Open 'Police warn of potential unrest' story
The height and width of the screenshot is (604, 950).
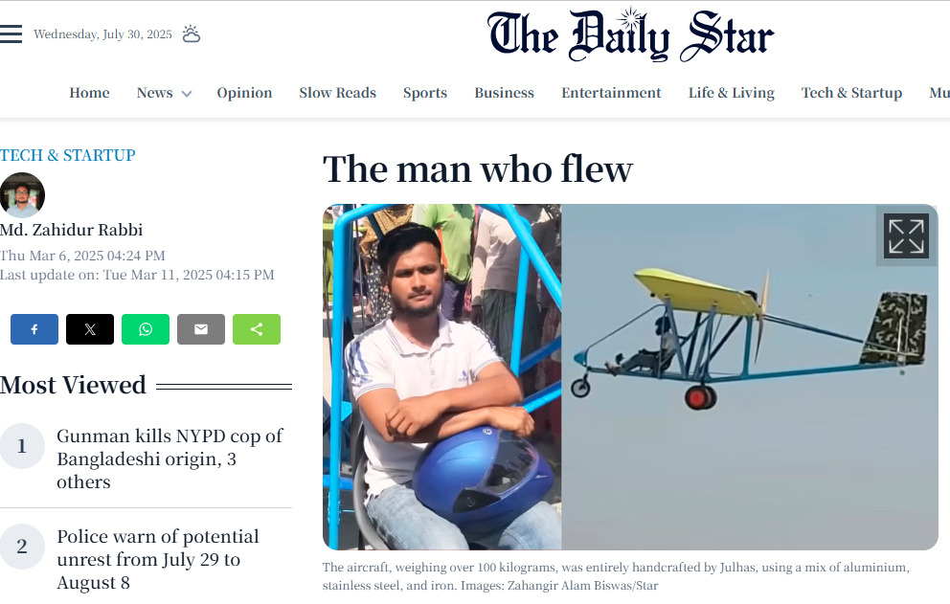pyautogui.click(x=158, y=559)
